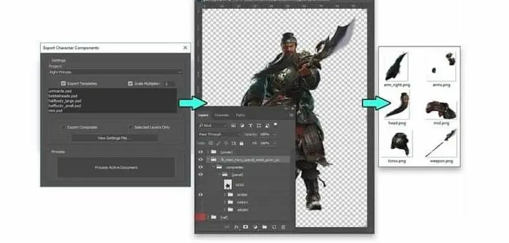
Task: Open the Pass Through blend mode dropdown
Action: click(x=220, y=135)
